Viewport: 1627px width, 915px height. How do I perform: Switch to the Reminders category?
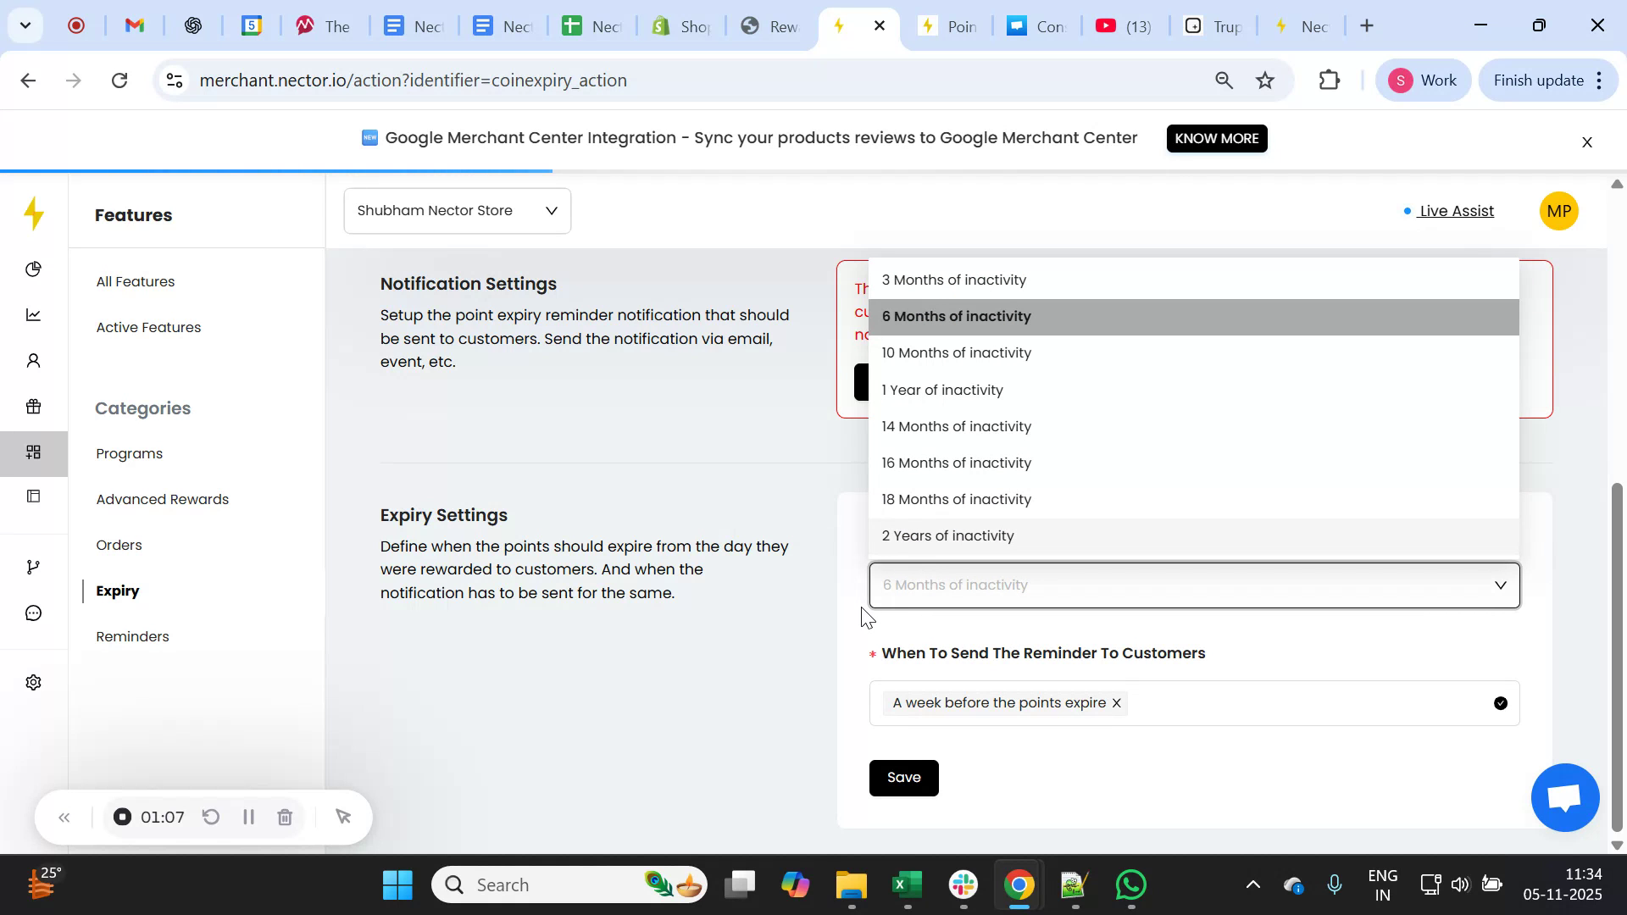pyautogui.click(x=131, y=636)
